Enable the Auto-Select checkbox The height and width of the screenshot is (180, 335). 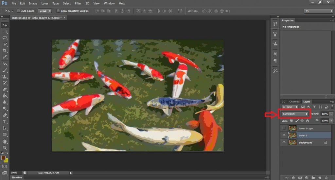[18, 11]
